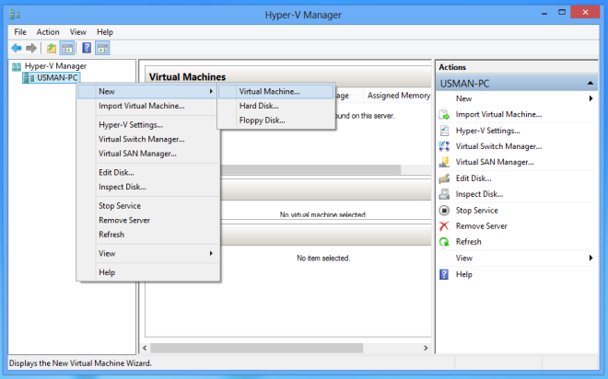Select New in the context menu

coord(147,92)
